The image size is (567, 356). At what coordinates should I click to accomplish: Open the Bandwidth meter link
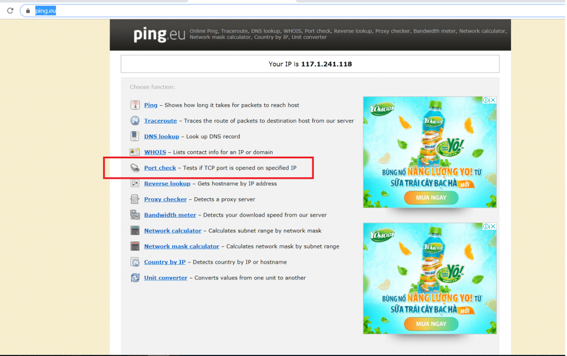(170, 215)
